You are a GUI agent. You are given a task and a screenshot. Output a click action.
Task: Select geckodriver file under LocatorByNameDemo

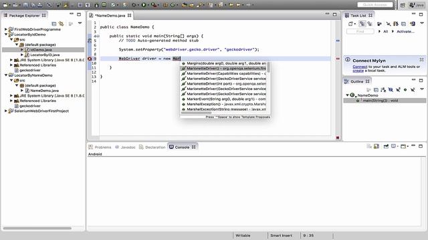coord(30,106)
